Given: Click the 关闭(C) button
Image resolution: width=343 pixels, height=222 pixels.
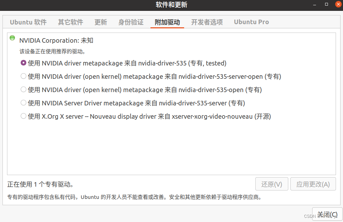Looking at the screenshot, I should [327, 214].
